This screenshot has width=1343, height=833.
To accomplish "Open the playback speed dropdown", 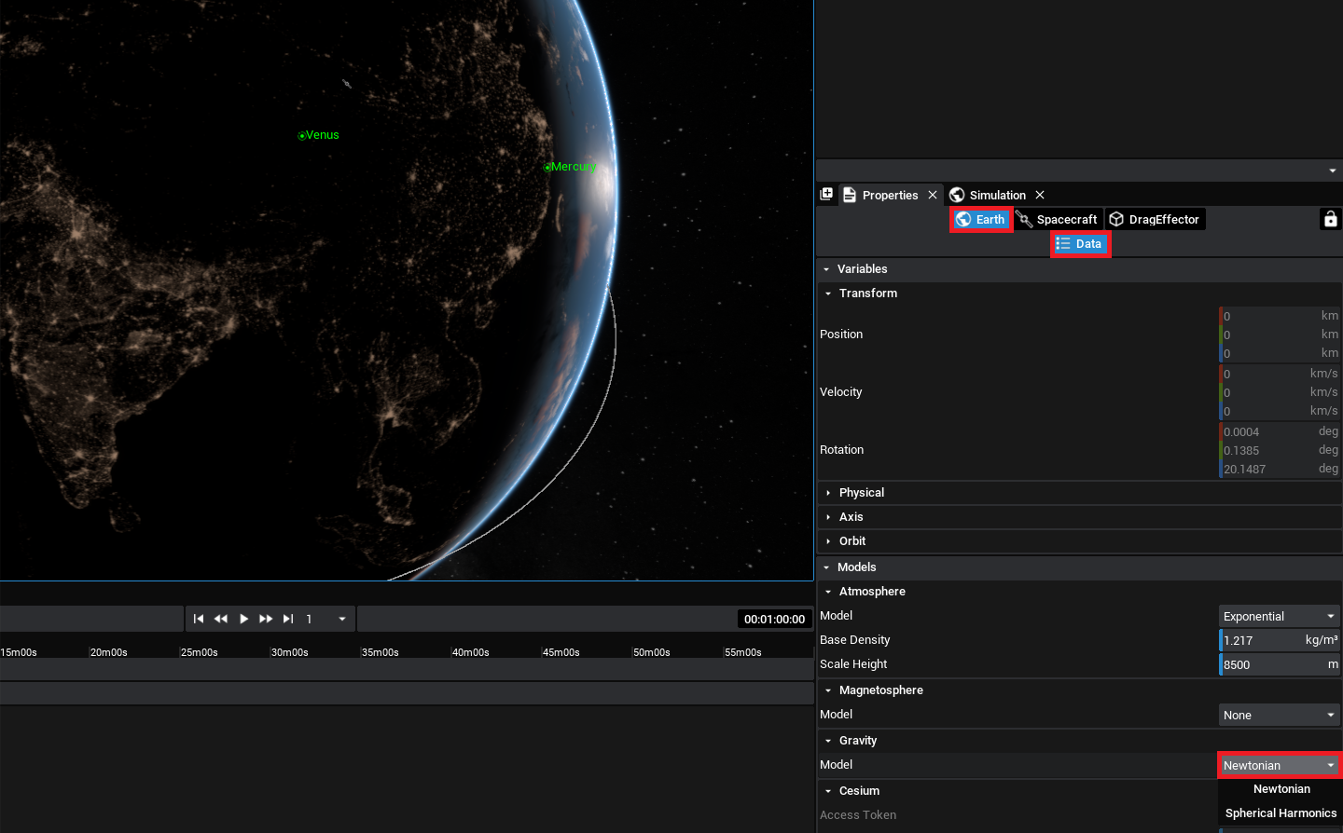I will (x=342, y=619).
